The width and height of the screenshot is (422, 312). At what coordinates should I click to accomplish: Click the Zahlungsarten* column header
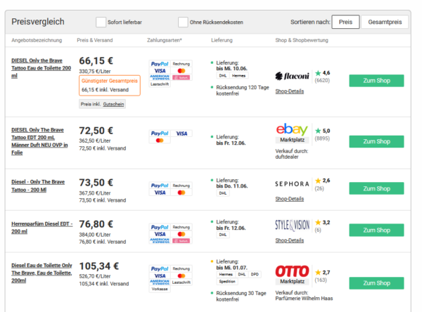pos(165,40)
